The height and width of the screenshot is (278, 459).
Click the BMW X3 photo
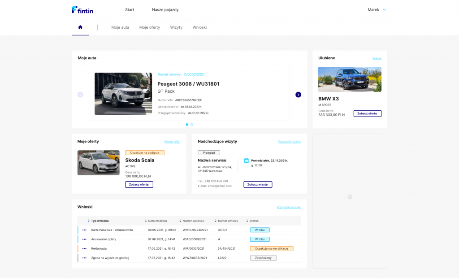pyautogui.click(x=350, y=79)
